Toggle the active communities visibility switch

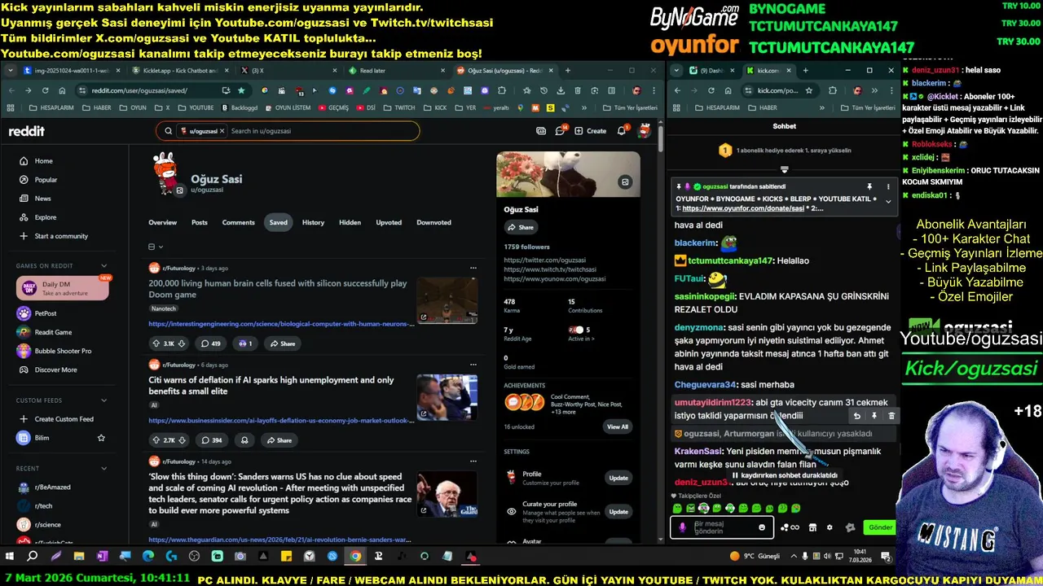point(576,330)
